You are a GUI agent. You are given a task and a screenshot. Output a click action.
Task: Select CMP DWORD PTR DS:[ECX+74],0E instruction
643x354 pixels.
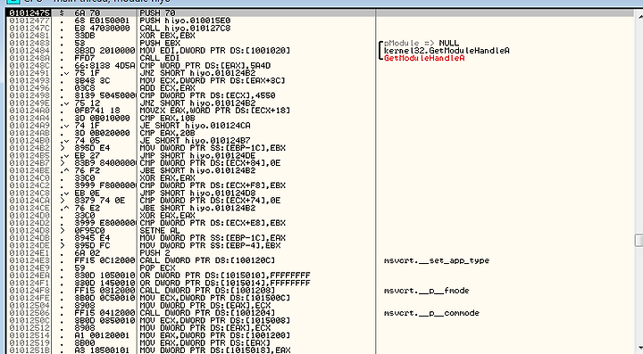210,201
